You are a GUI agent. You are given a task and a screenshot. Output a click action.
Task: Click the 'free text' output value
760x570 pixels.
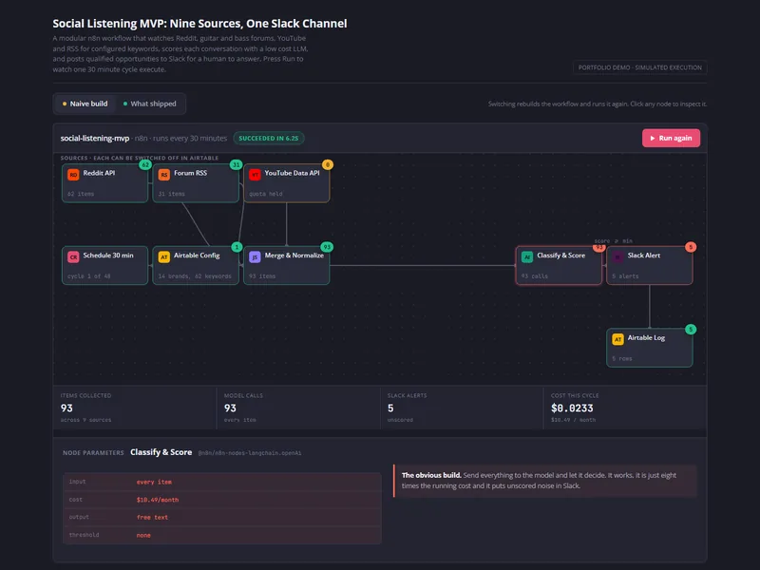(x=152, y=517)
